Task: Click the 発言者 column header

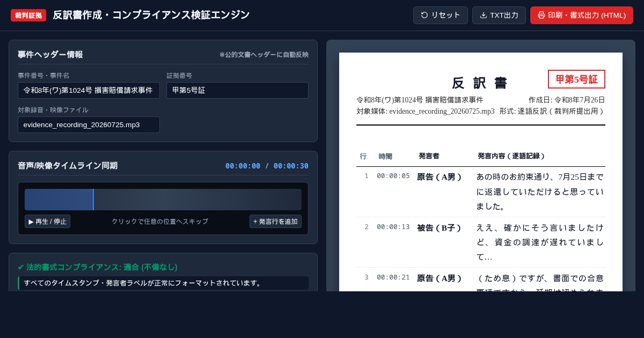Action: pyautogui.click(x=429, y=156)
